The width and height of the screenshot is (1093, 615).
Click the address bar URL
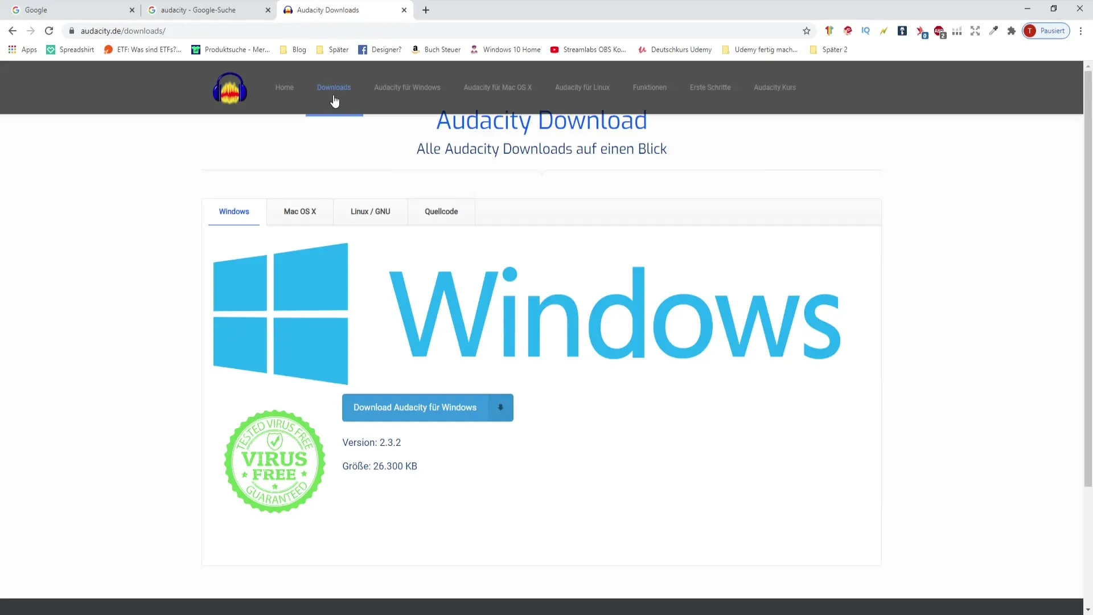(x=123, y=31)
